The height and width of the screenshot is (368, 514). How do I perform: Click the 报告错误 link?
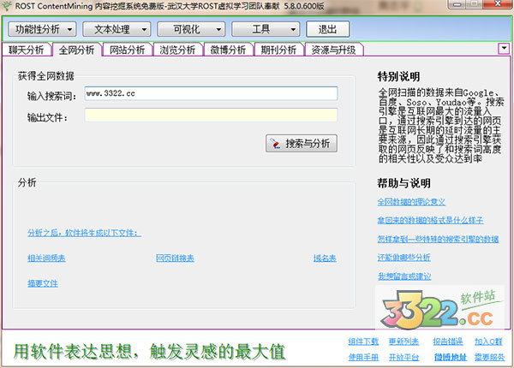point(448,341)
